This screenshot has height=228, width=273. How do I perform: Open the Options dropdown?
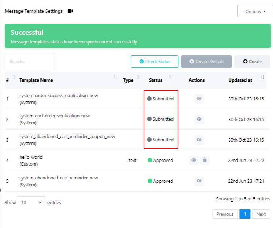point(255,11)
